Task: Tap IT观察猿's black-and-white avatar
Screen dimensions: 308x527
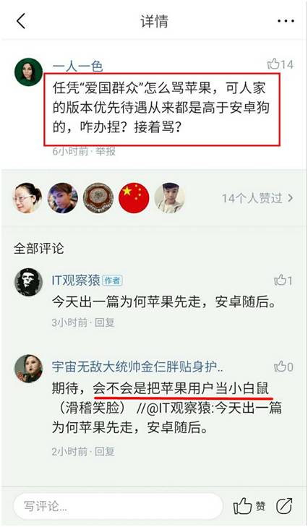Action: tap(29, 282)
